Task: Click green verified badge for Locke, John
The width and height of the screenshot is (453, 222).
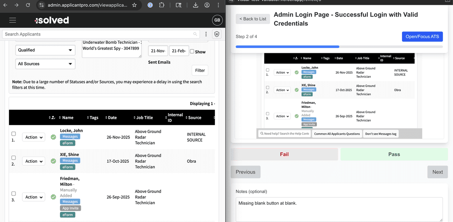Action: [53, 137]
